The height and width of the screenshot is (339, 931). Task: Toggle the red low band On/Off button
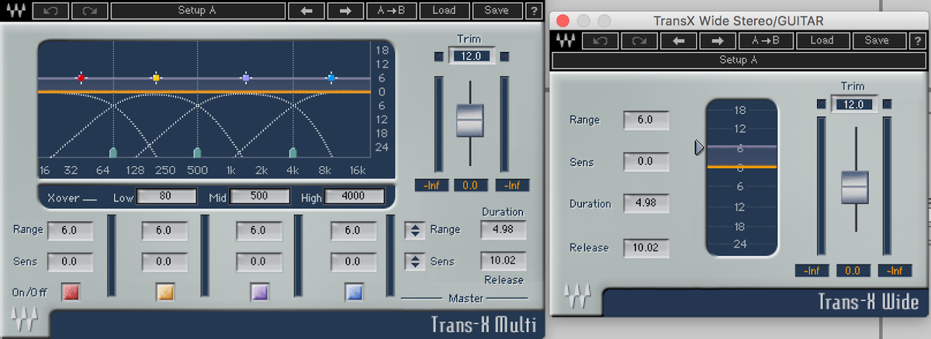71,292
